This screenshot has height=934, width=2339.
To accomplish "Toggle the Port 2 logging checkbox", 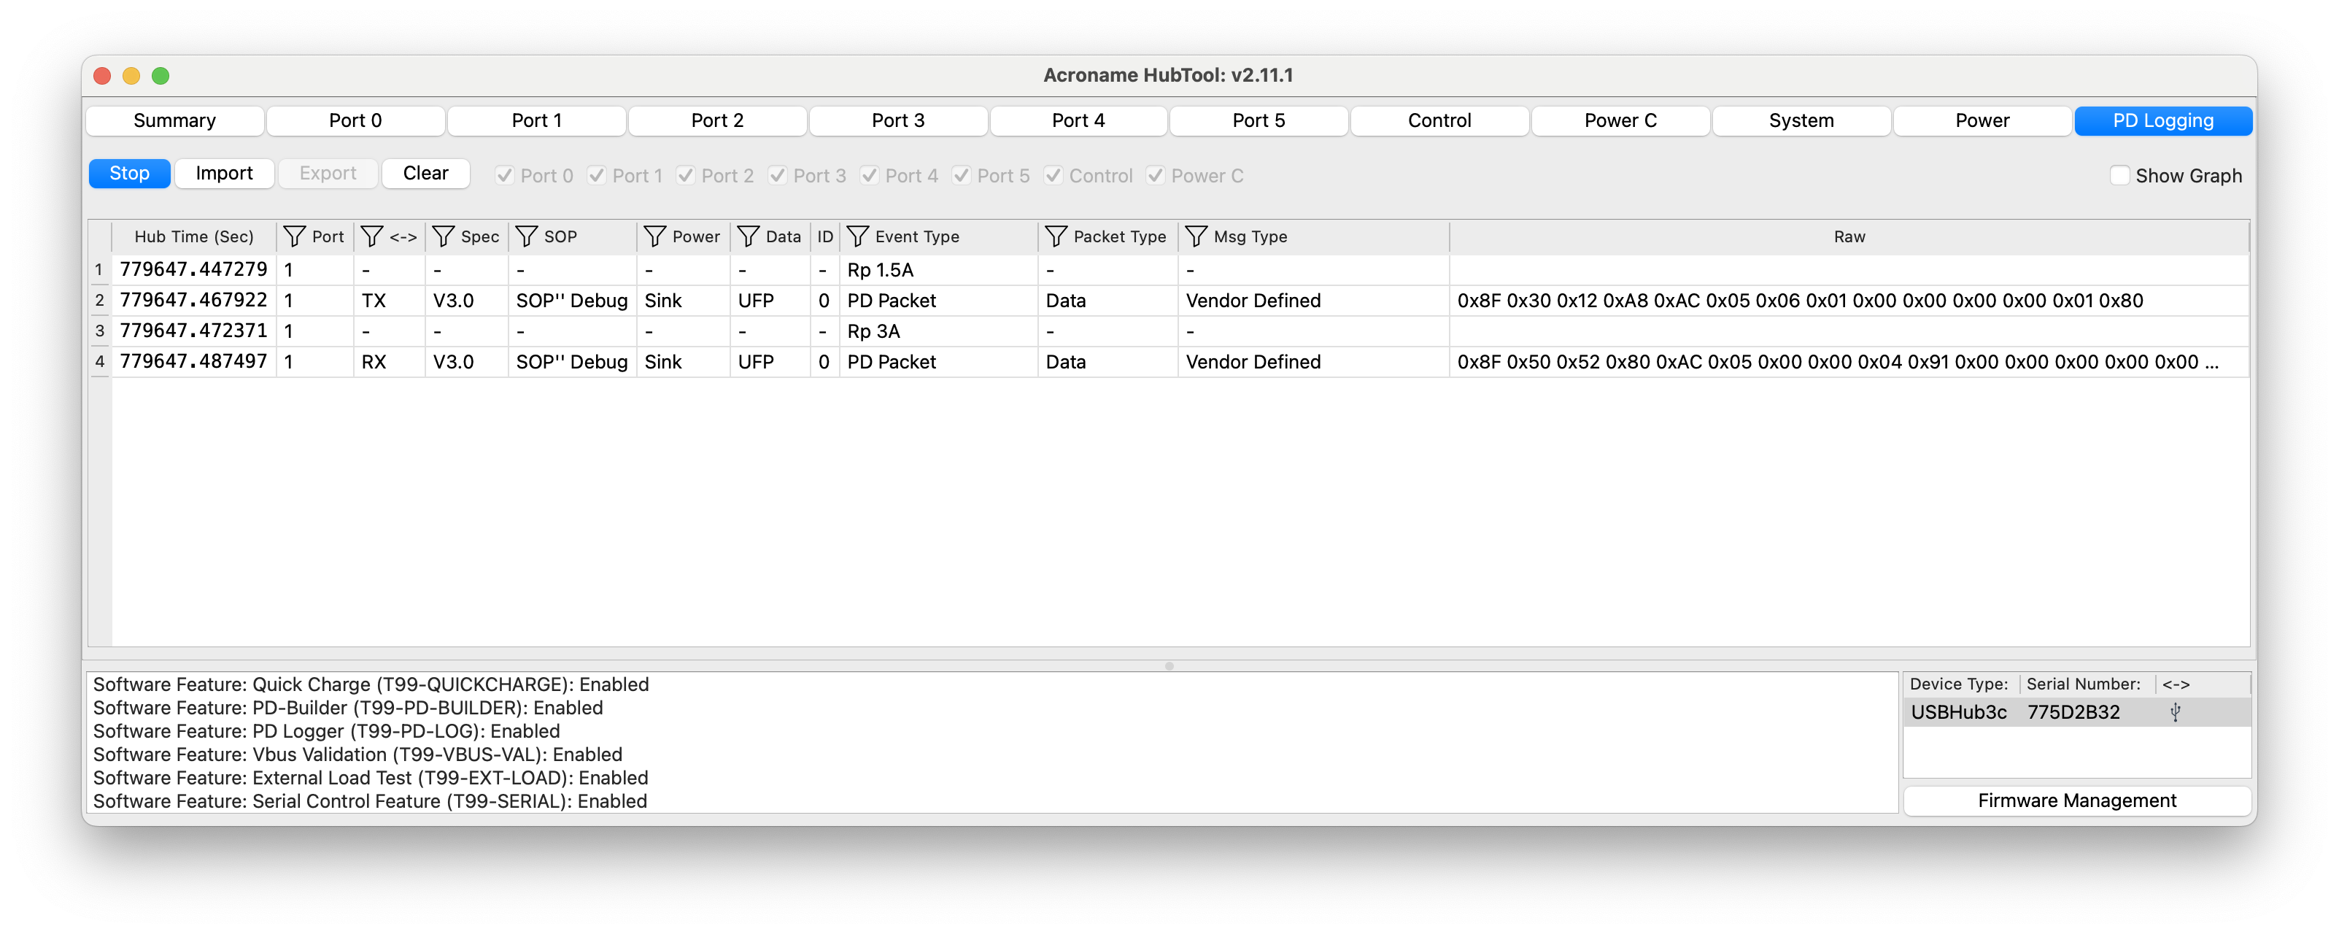I will [686, 175].
